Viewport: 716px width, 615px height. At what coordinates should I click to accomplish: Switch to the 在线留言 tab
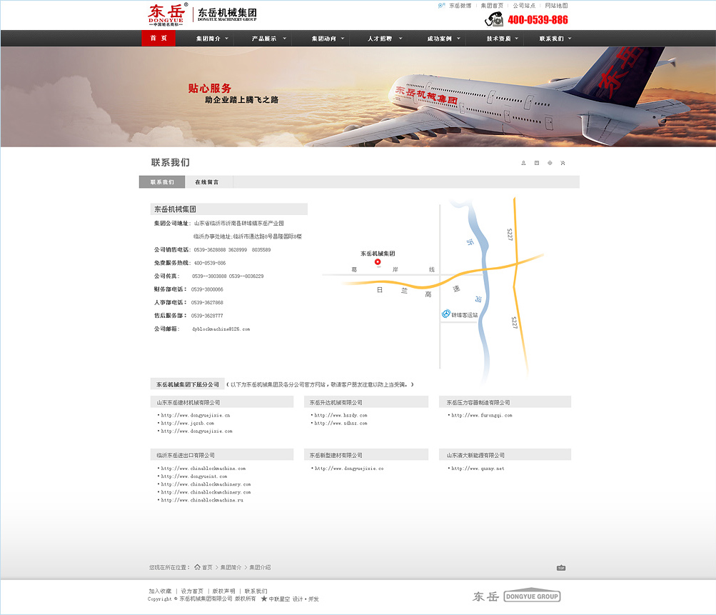tap(207, 182)
